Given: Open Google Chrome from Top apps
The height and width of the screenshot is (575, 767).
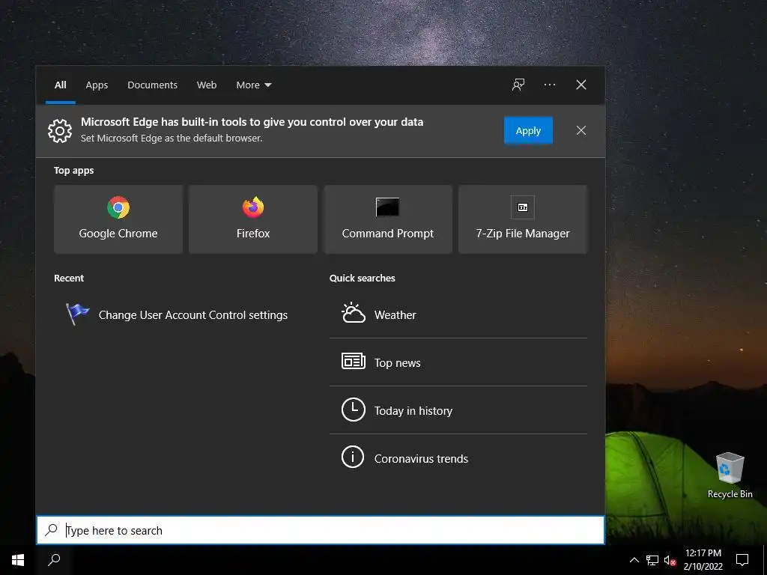Looking at the screenshot, I should [118, 219].
